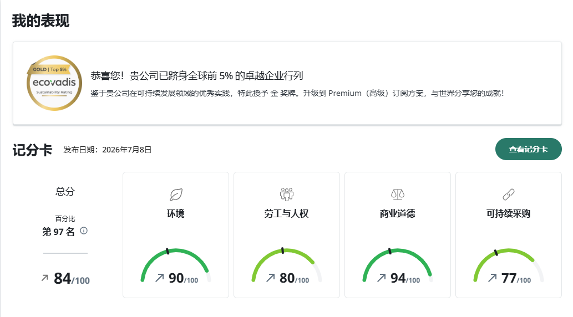Click the trend arrow beside the 77/100 score
573x317 pixels.
tap(492, 278)
